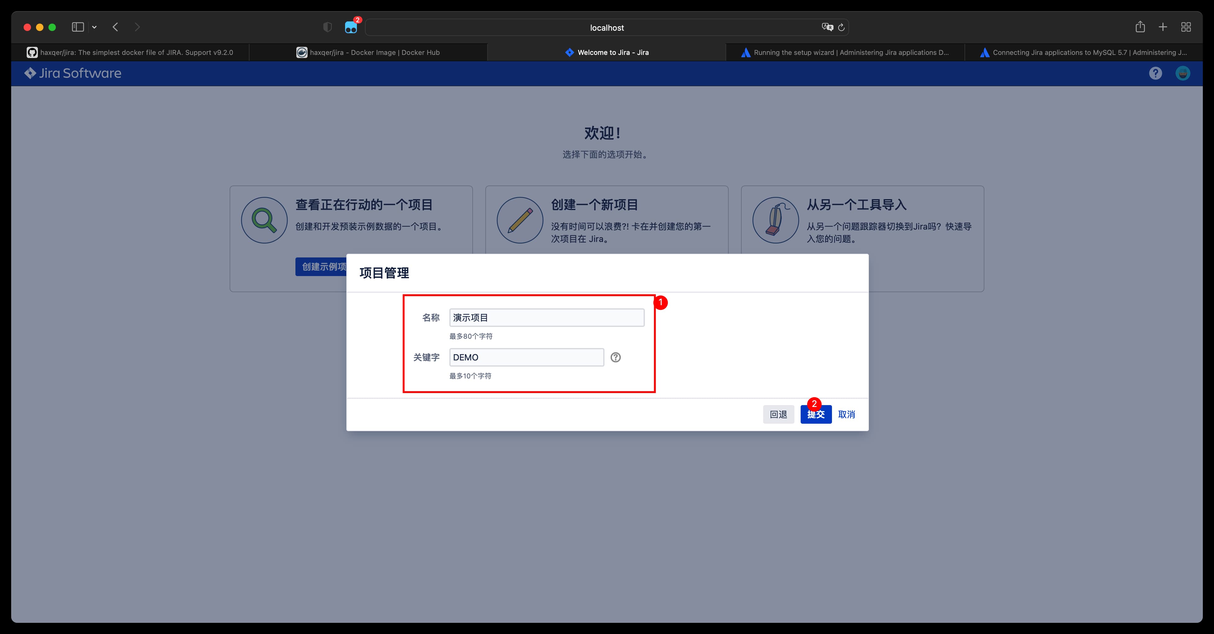Click the vacuum import-tool illustration

click(x=776, y=220)
